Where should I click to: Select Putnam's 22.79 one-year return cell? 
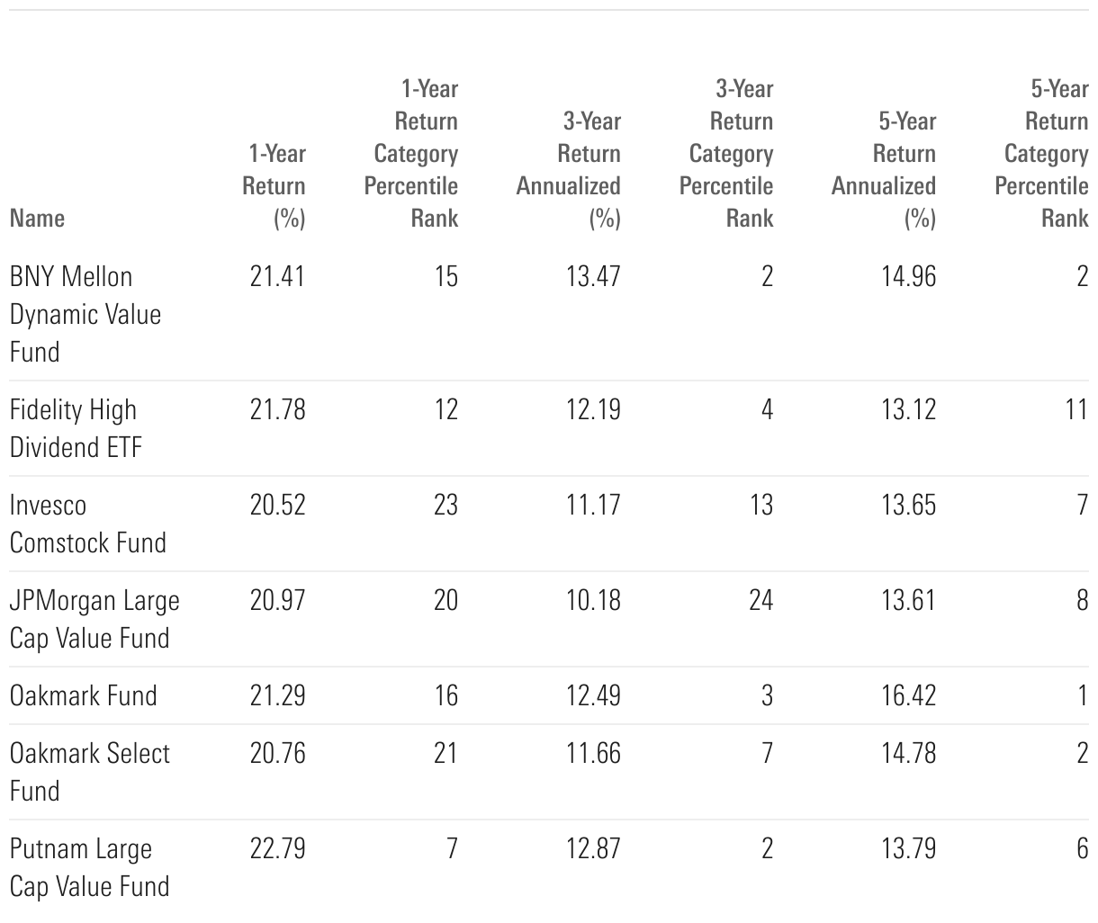277,848
